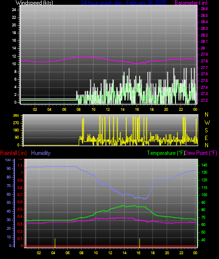Click the green "Temperature (°F)" label
219x259 pixels.
click(x=166, y=153)
